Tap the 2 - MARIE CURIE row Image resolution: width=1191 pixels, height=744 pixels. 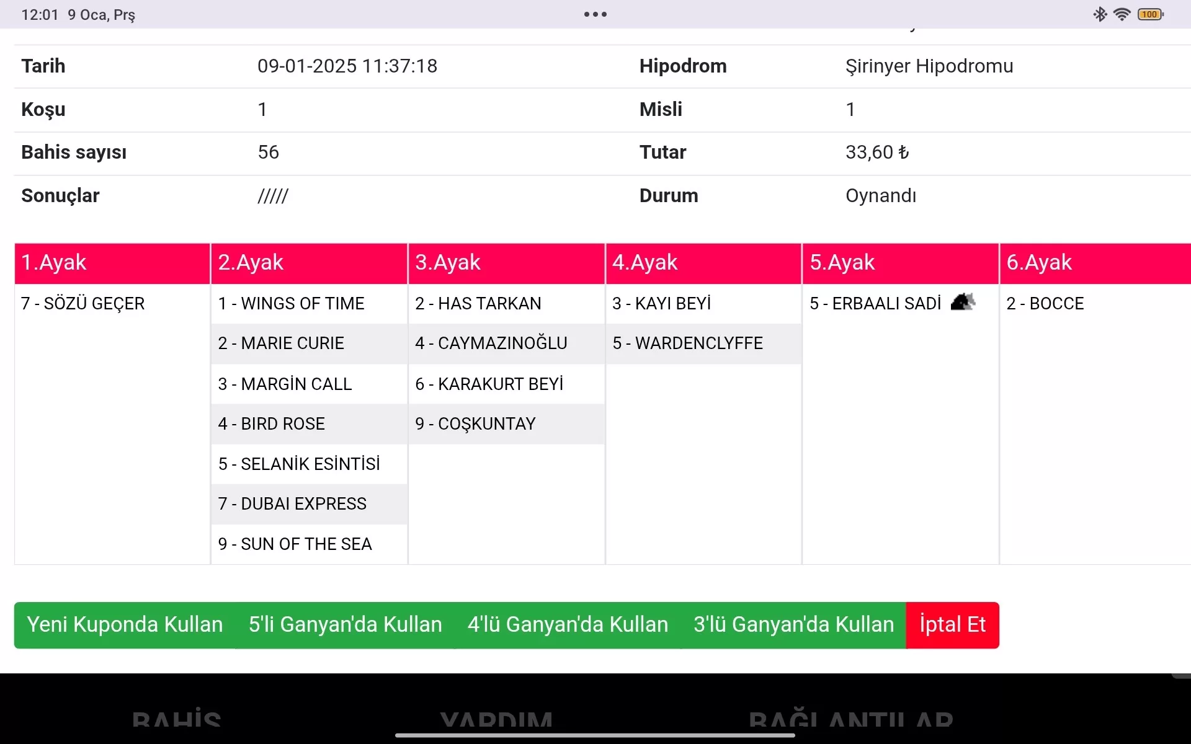coord(281,343)
